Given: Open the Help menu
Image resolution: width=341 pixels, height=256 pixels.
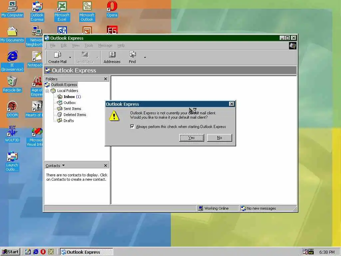Looking at the screenshot, I should point(121,45).
